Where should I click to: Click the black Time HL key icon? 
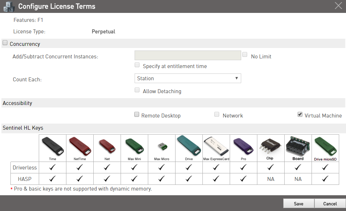point(52,146)
